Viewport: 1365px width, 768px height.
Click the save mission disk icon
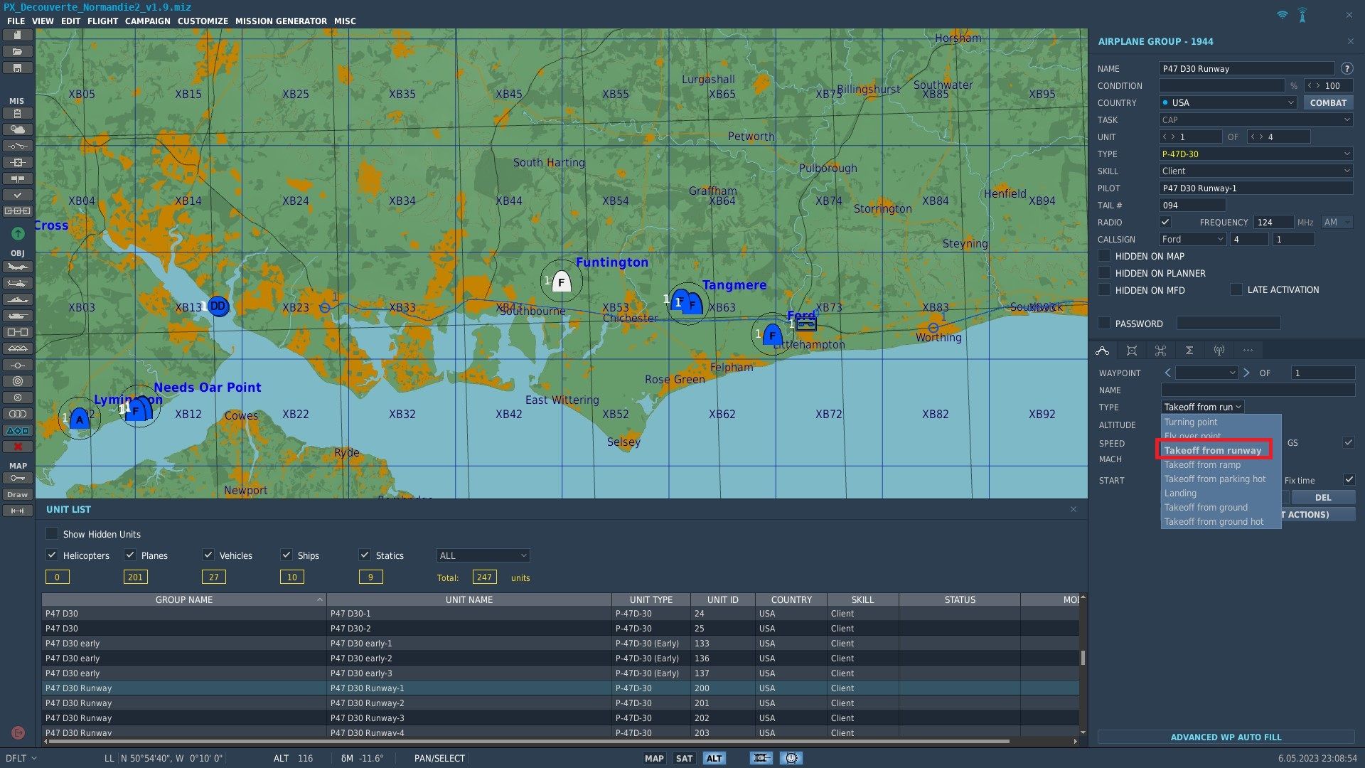point(18,68)
